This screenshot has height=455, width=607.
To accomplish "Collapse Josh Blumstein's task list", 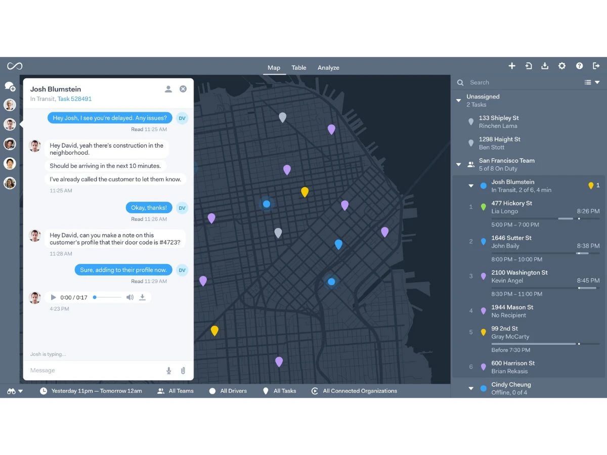I will tap(471, 186).
